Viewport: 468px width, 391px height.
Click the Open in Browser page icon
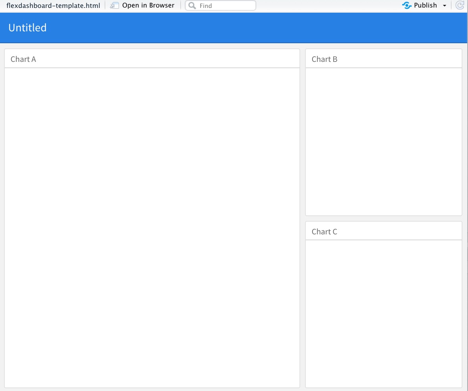pos(115,6)
